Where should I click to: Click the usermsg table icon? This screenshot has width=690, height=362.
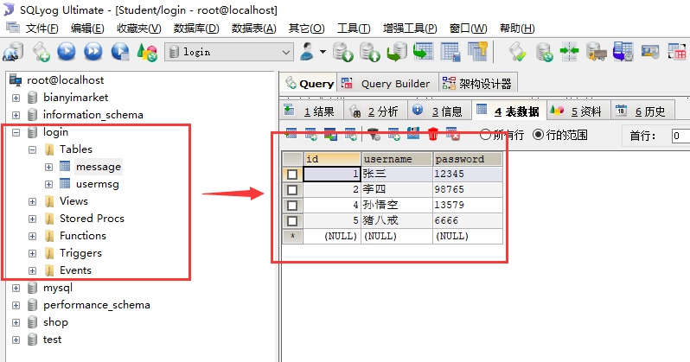(65, 183)
